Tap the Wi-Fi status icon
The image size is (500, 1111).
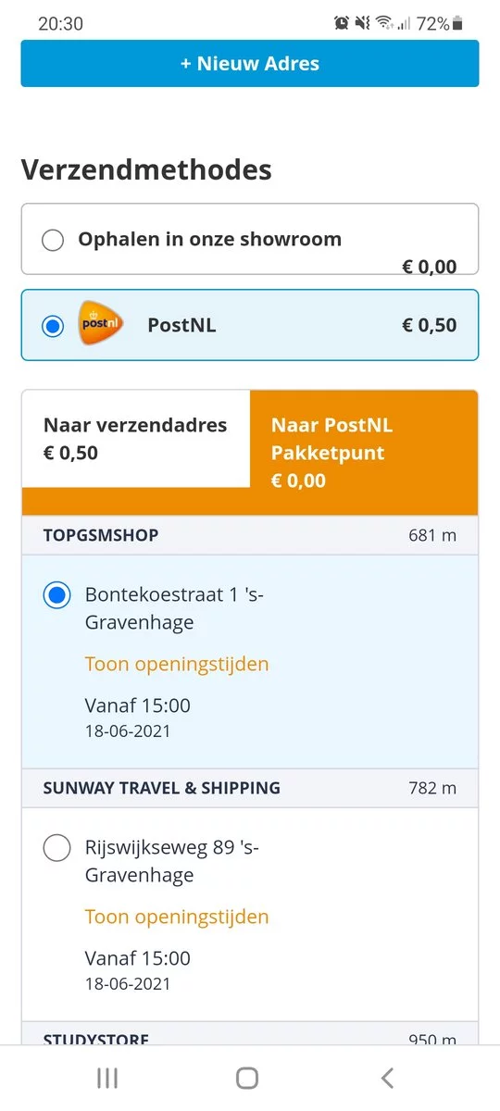point(383,24)
